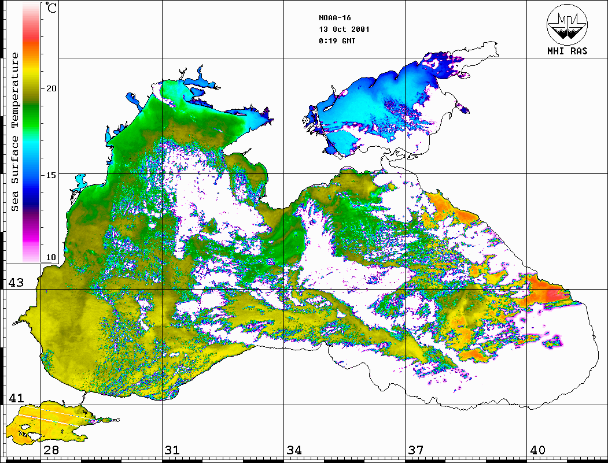608x463 pixels.
Task: Click the longitude label '28'
Action: (x=51, y=450)
